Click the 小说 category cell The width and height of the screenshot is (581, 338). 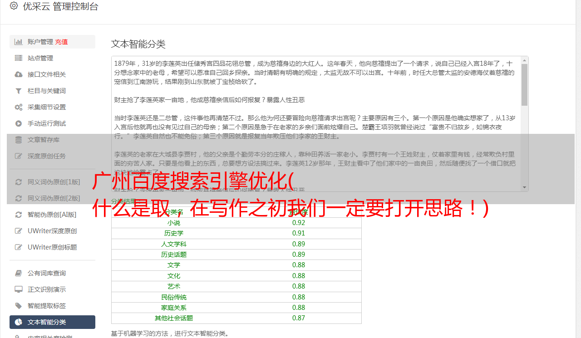(x=174, y=223)
